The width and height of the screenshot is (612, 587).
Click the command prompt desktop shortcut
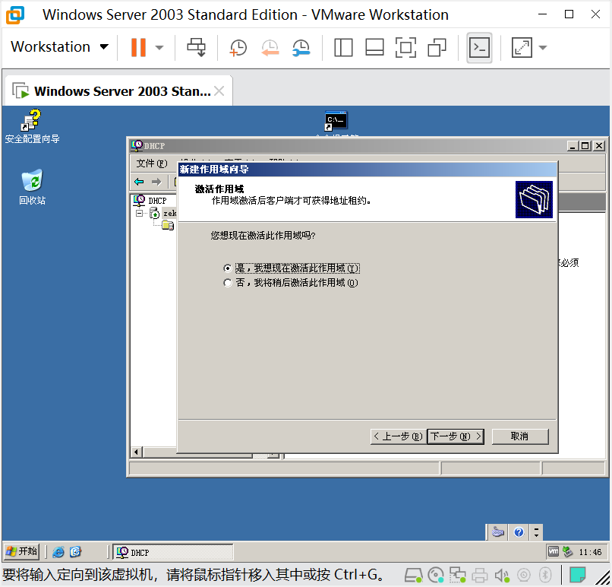pos(336,121)
